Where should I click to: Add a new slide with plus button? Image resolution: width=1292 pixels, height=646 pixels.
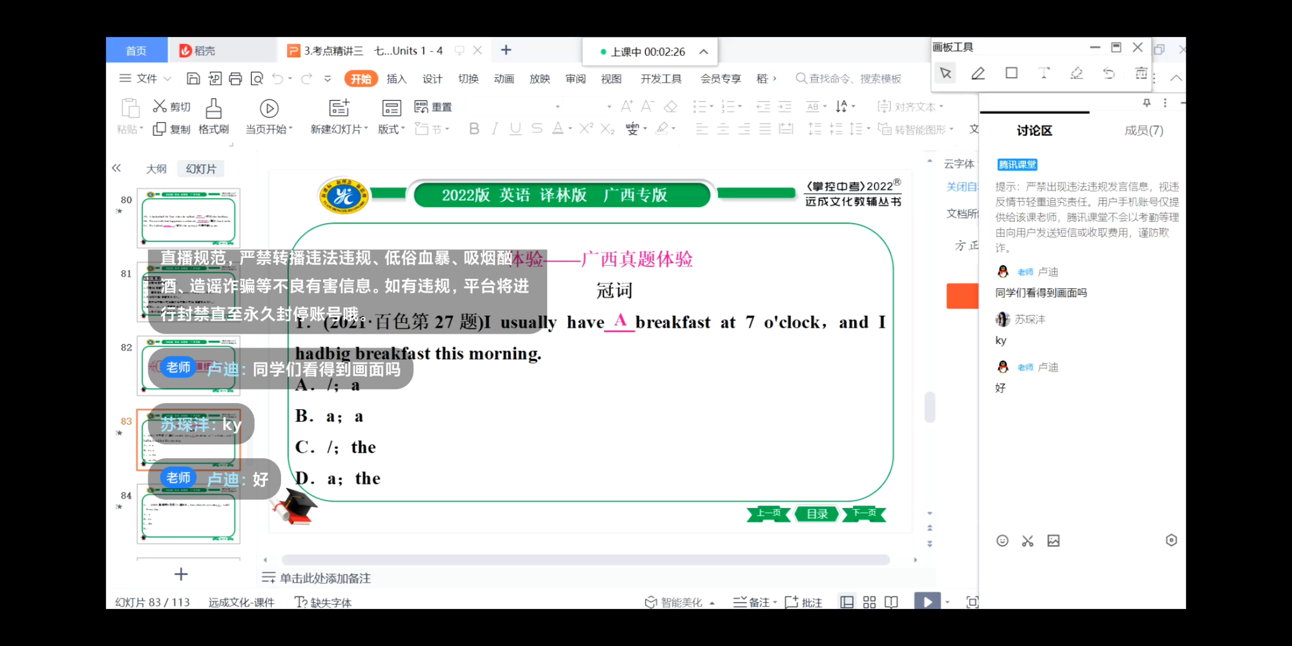point(181,574)
